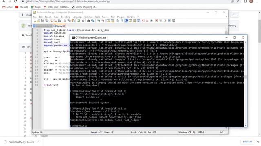Click the Close document toolbar icon
The width and height of the screenshot is (261, 146).
click(x=51, y=21)
